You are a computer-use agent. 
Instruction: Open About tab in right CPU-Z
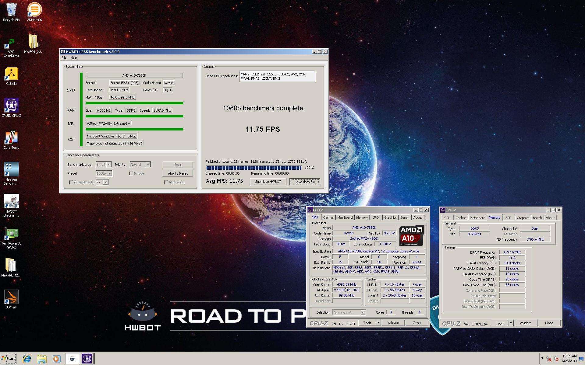(550, 218)
